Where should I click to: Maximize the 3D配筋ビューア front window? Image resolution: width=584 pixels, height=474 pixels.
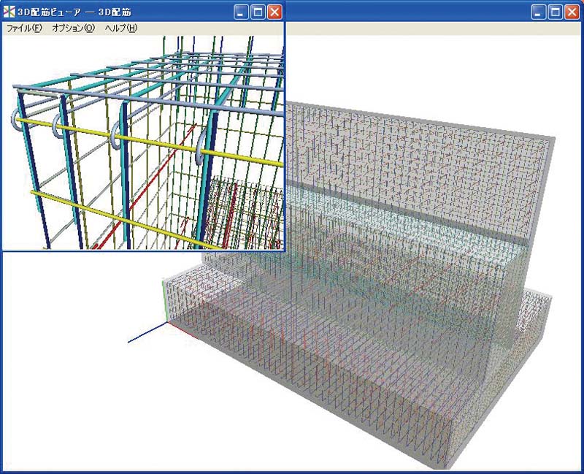tap(258, 12)
